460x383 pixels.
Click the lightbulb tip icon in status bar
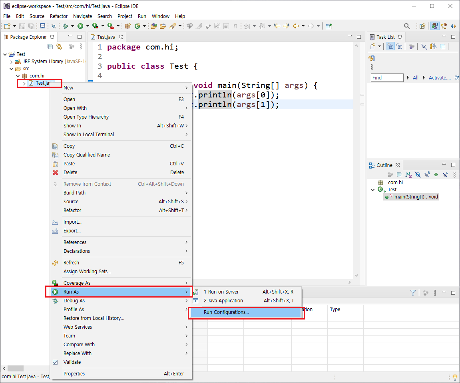point(455,377)
